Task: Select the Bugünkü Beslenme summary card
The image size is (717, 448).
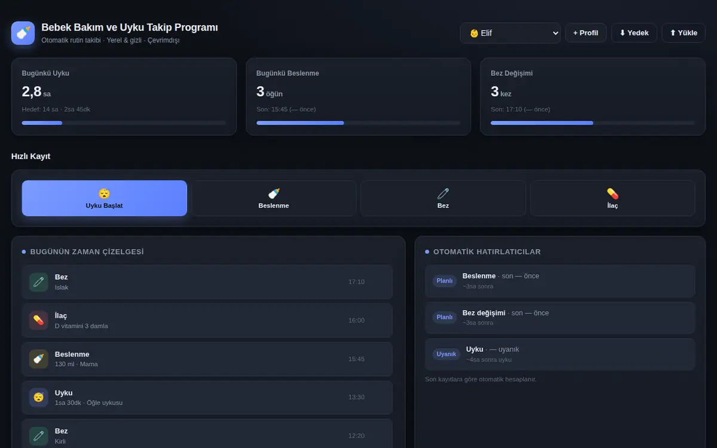Action: click(358, 97)
